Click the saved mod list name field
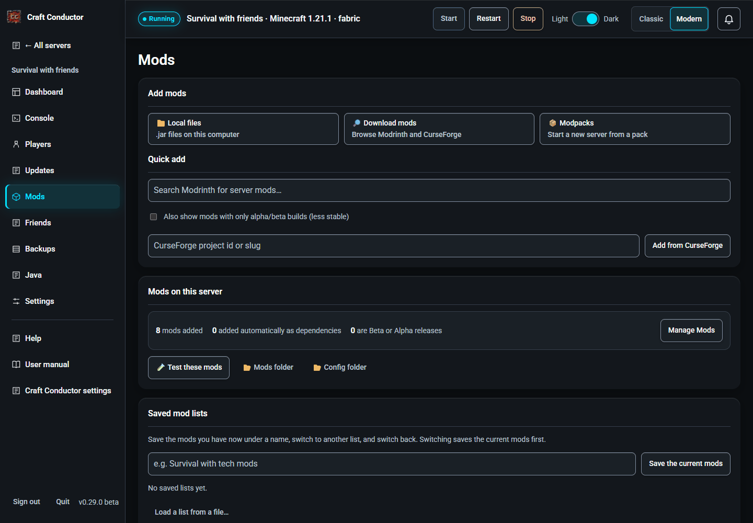 coord(392,464)
